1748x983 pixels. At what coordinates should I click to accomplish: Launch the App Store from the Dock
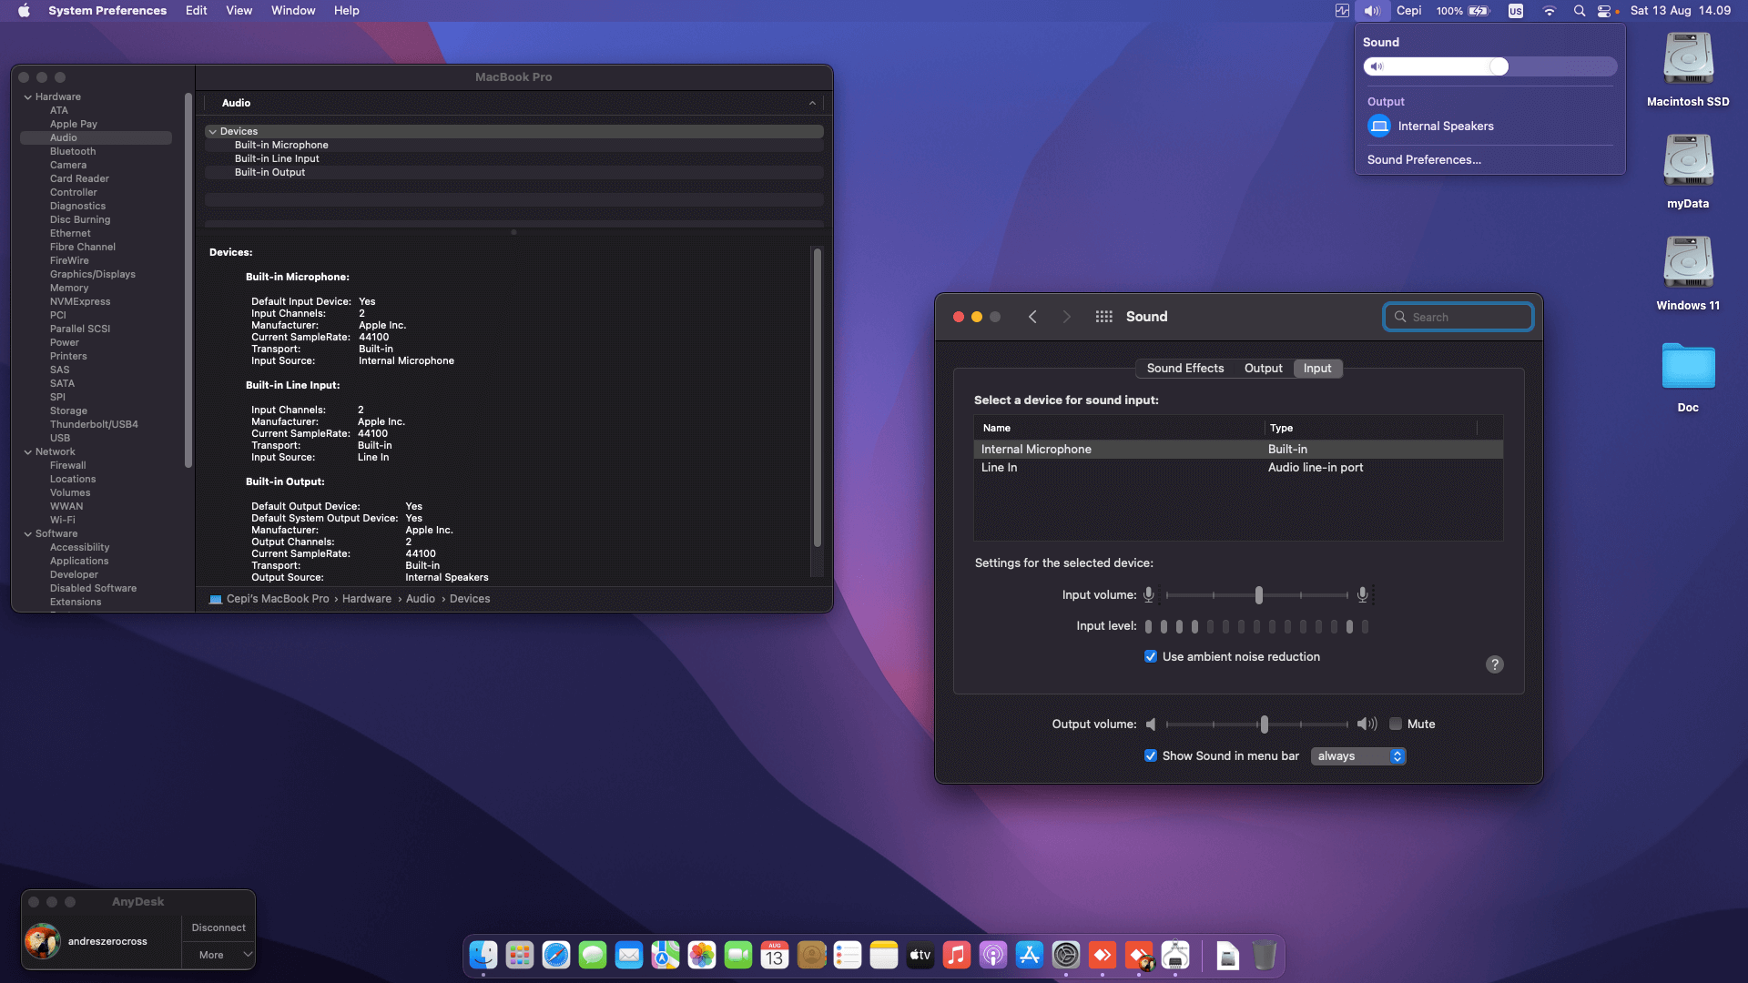point(1030,955)
